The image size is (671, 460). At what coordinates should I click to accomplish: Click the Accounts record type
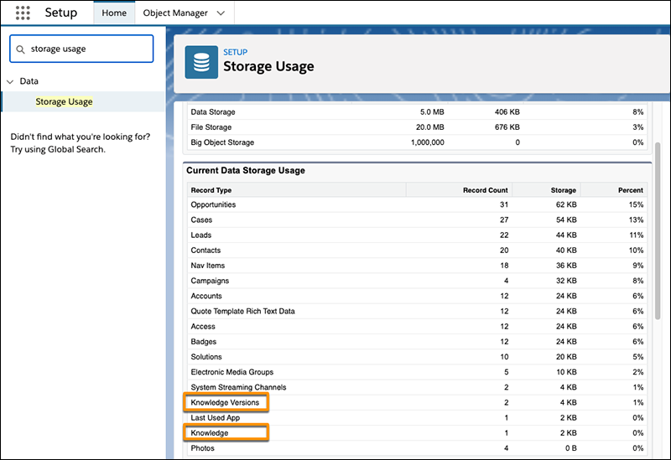206,296
